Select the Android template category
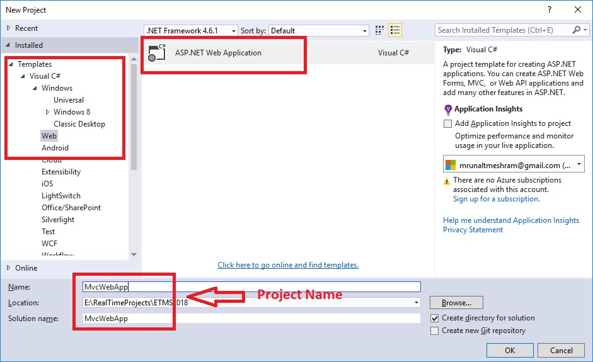593x362 pixels. pyautogui.click(x=55, y=148)
